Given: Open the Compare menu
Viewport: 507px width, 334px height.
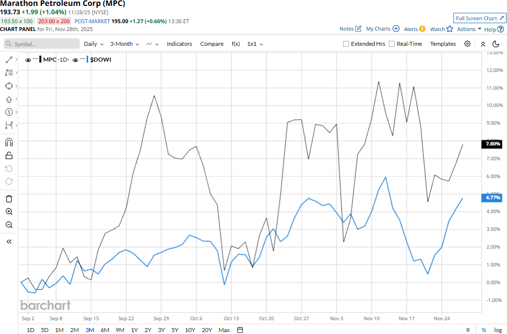Looking at the screenshot, I should coord(212,44).
